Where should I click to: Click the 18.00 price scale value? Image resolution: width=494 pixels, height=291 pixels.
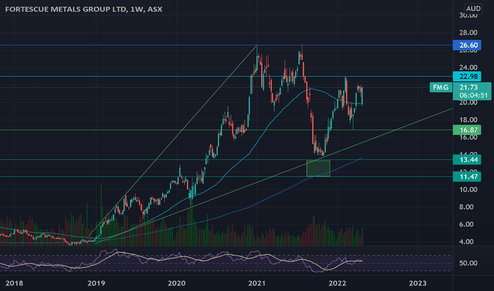tap(468, 120)
